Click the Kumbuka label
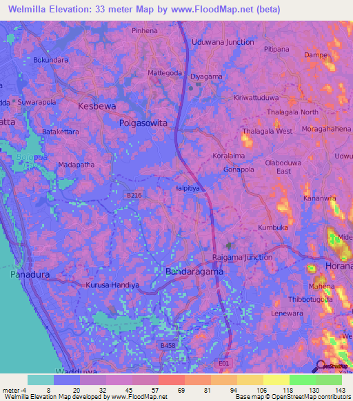Viewport: 353px width, 401px height. [273, 227]
